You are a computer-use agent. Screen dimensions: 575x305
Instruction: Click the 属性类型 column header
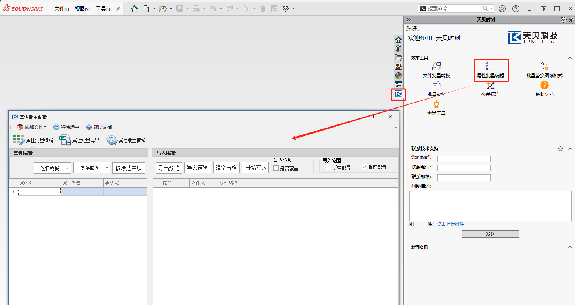tap(82, 183)
